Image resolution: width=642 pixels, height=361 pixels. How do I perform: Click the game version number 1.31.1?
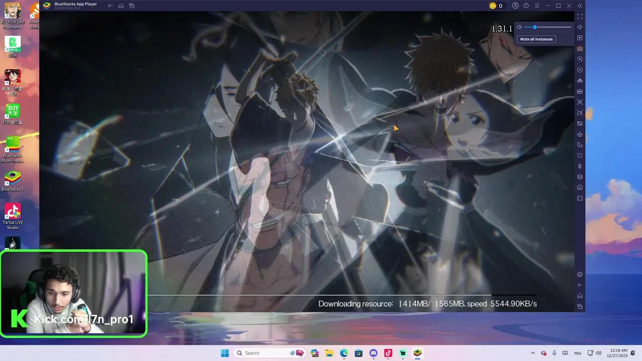coord(502,29)
